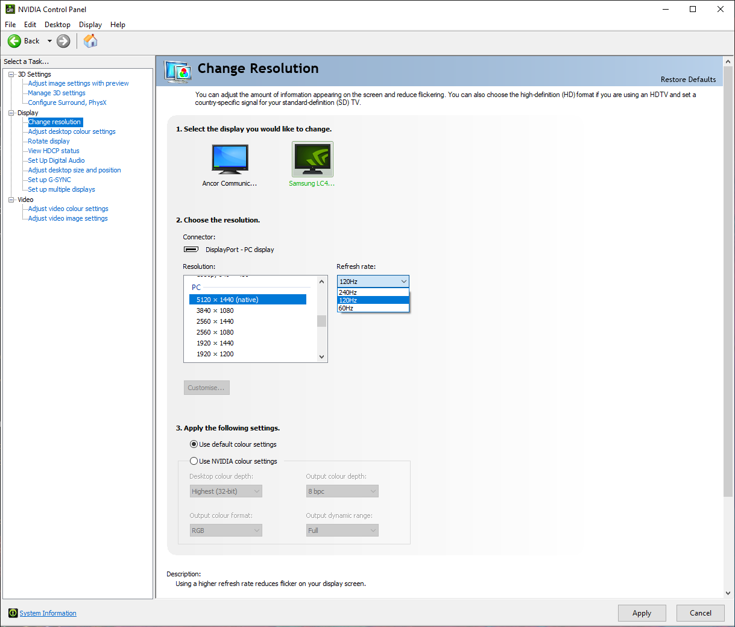The image size is (735, 627).
Task: Open Adjust video colour settings
Action: (68, 209)
